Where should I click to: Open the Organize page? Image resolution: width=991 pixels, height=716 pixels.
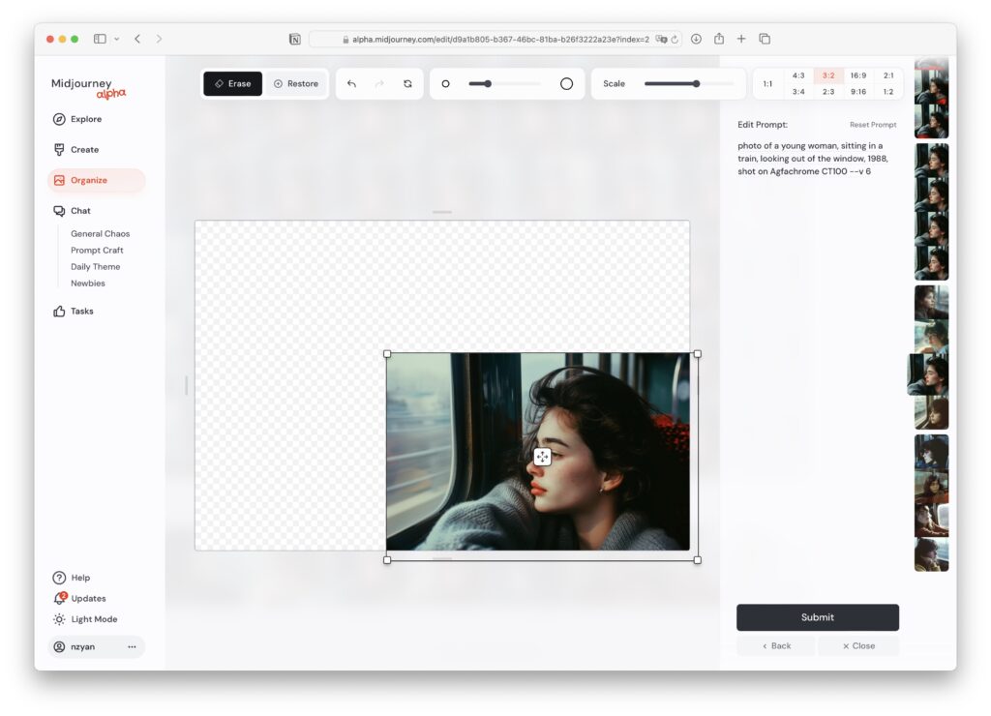click(x=96, y=180)
